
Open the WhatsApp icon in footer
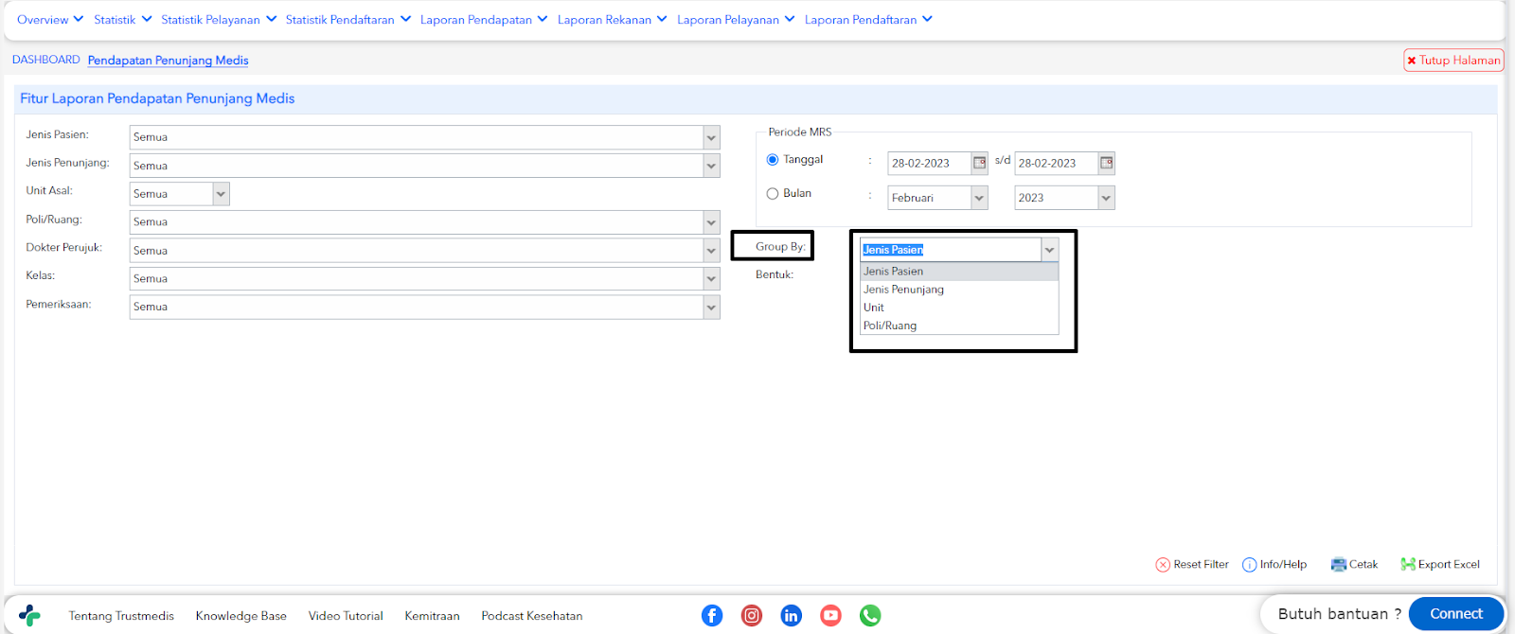870,615
